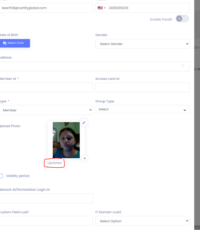Focus the Network Id/Workstation Login Id field
The height and width of the screenshot is (230, 200).
[46, 198]
